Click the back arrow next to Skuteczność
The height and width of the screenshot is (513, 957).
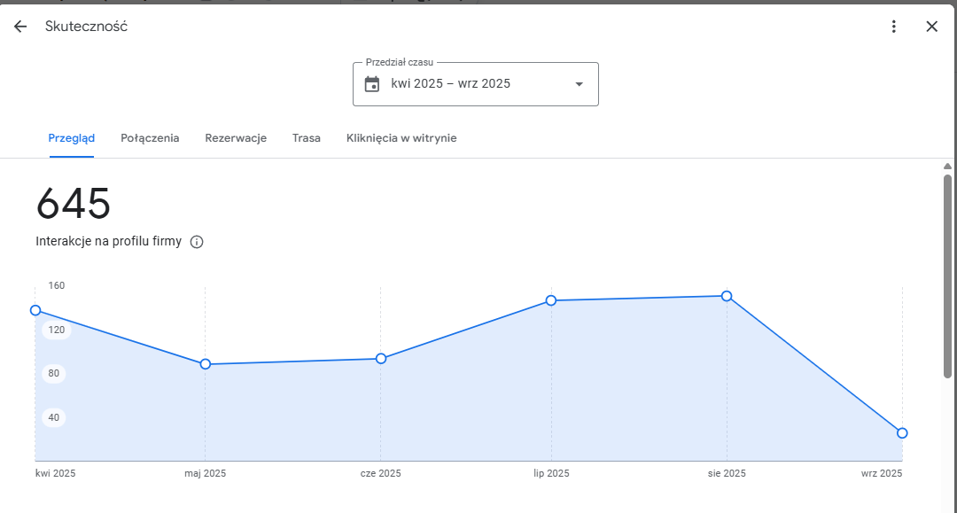click(20, 27)
